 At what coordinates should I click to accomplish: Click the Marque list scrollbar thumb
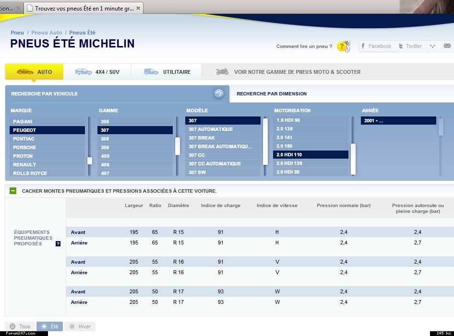(90, 161)
